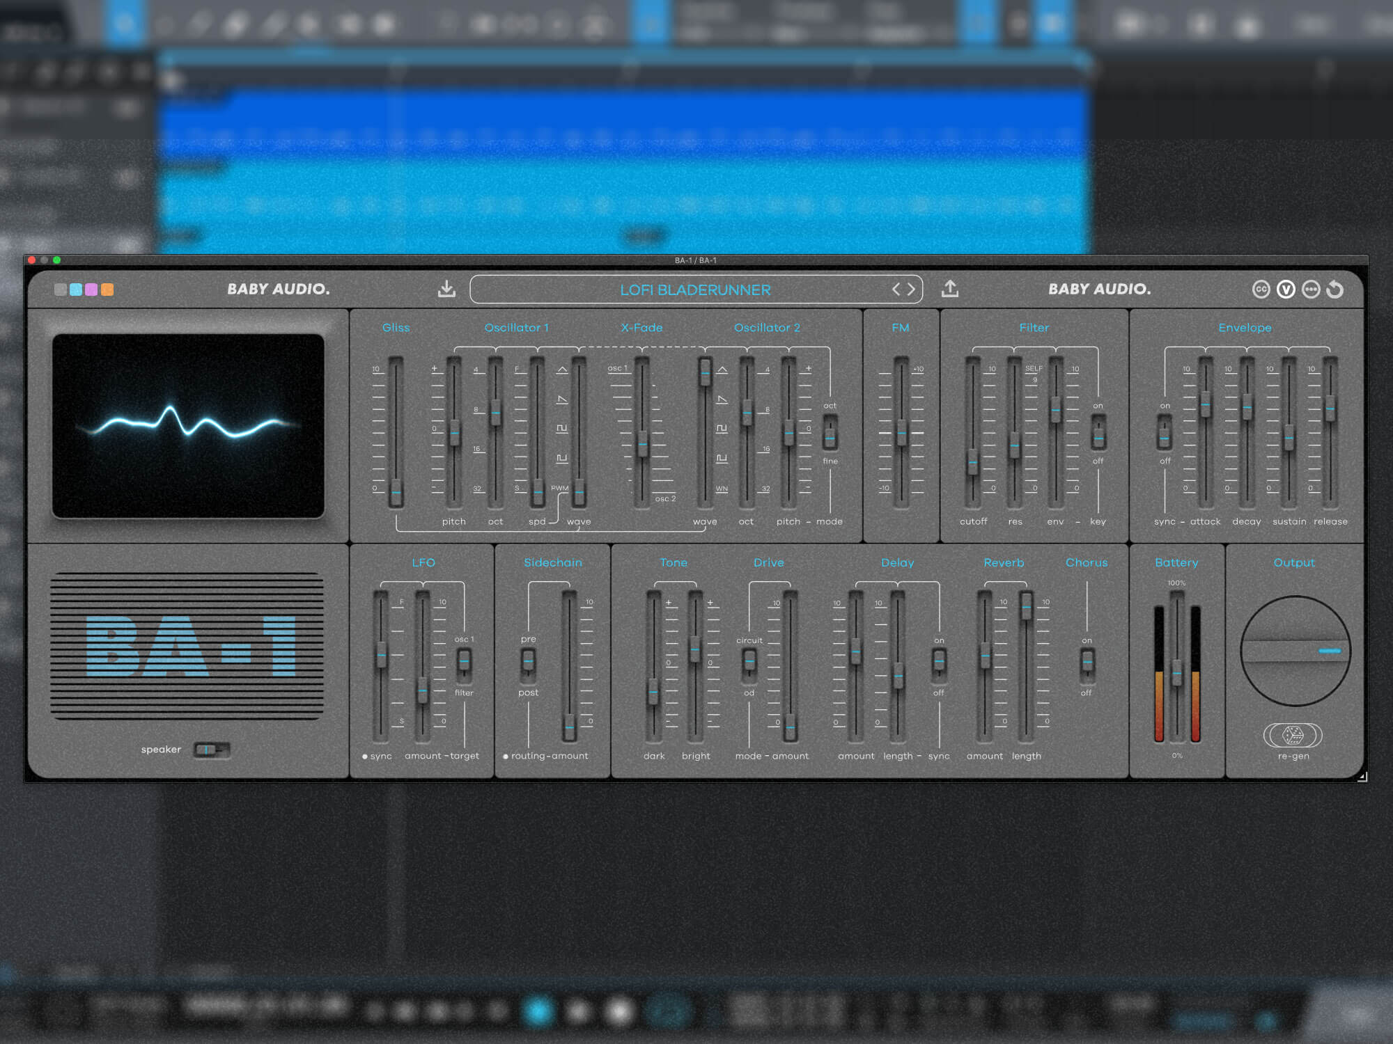Image resolution: width=1393 pixels, height=1044 pixels.
Task: Click the window resize corner handle
Action: pos(1362,777)
